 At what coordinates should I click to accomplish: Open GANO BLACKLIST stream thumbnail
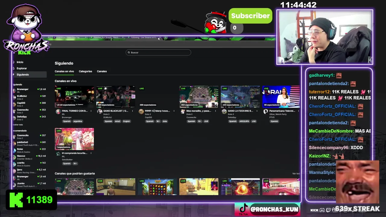tap(116, 97)
